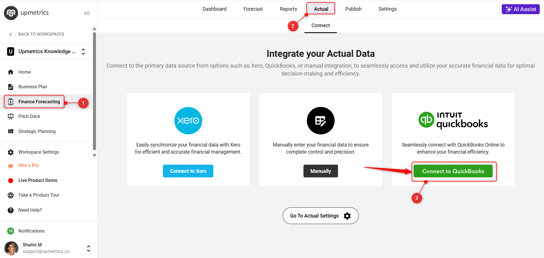Image resolution: width=544 pixels, height=258 pixels.
Task: Click the QuickBooks card description text
Action: coord(453,149)
